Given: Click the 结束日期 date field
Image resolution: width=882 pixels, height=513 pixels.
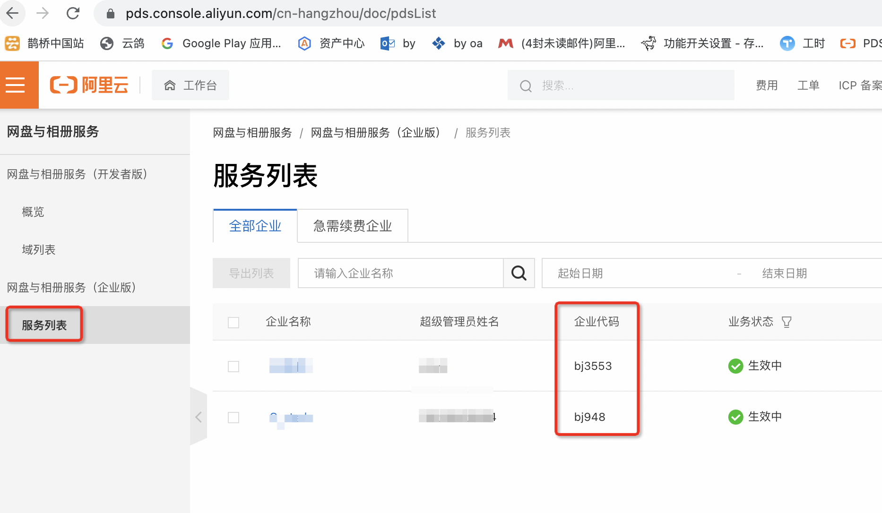Looking at the screenshot, I should [x=785, y=274].
